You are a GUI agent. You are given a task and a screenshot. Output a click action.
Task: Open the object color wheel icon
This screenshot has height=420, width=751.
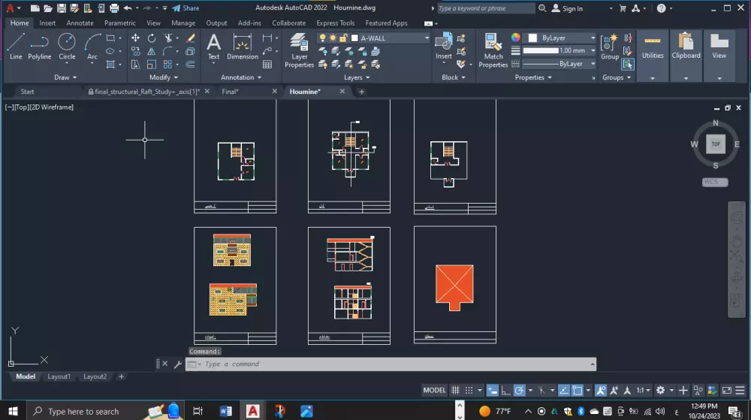pos(516,38)
